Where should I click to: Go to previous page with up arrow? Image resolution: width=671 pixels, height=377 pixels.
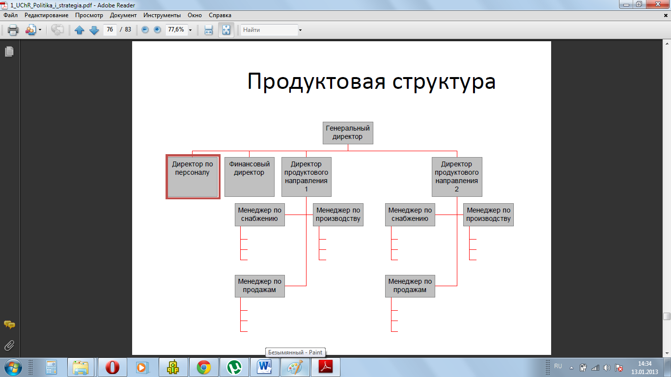(80, 30)
